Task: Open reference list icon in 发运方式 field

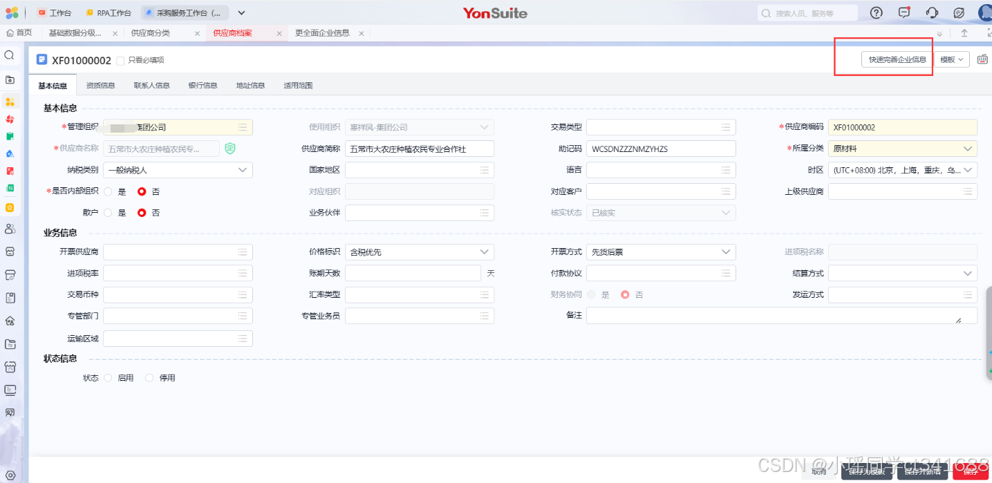Action: (x=968, y=295)
